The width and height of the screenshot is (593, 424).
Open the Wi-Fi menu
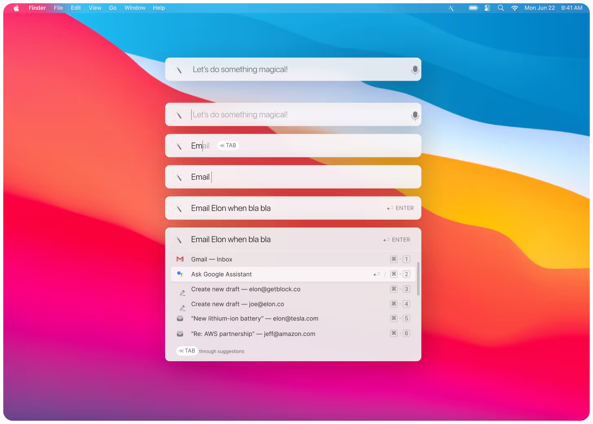click(x=515, y=8)
